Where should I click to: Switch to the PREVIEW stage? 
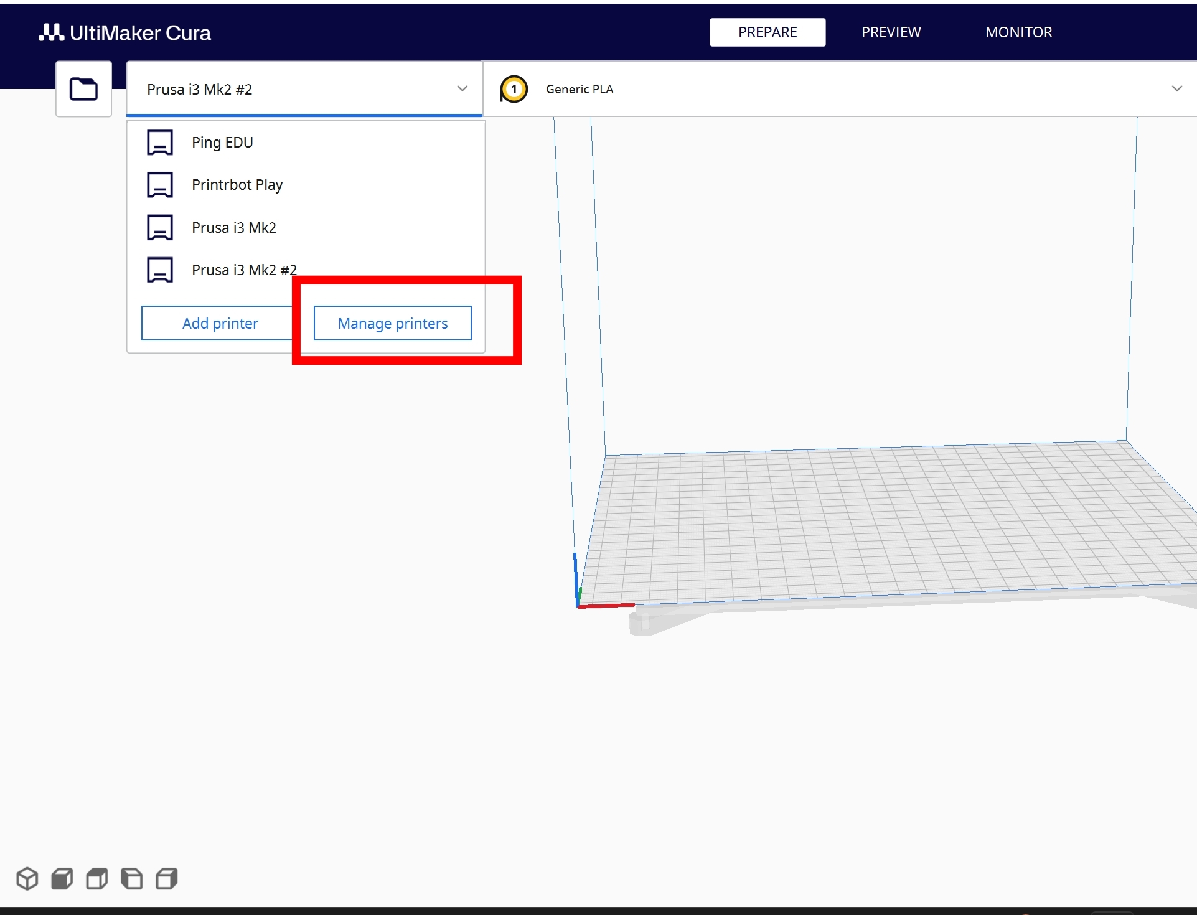(x=891, y=32)
